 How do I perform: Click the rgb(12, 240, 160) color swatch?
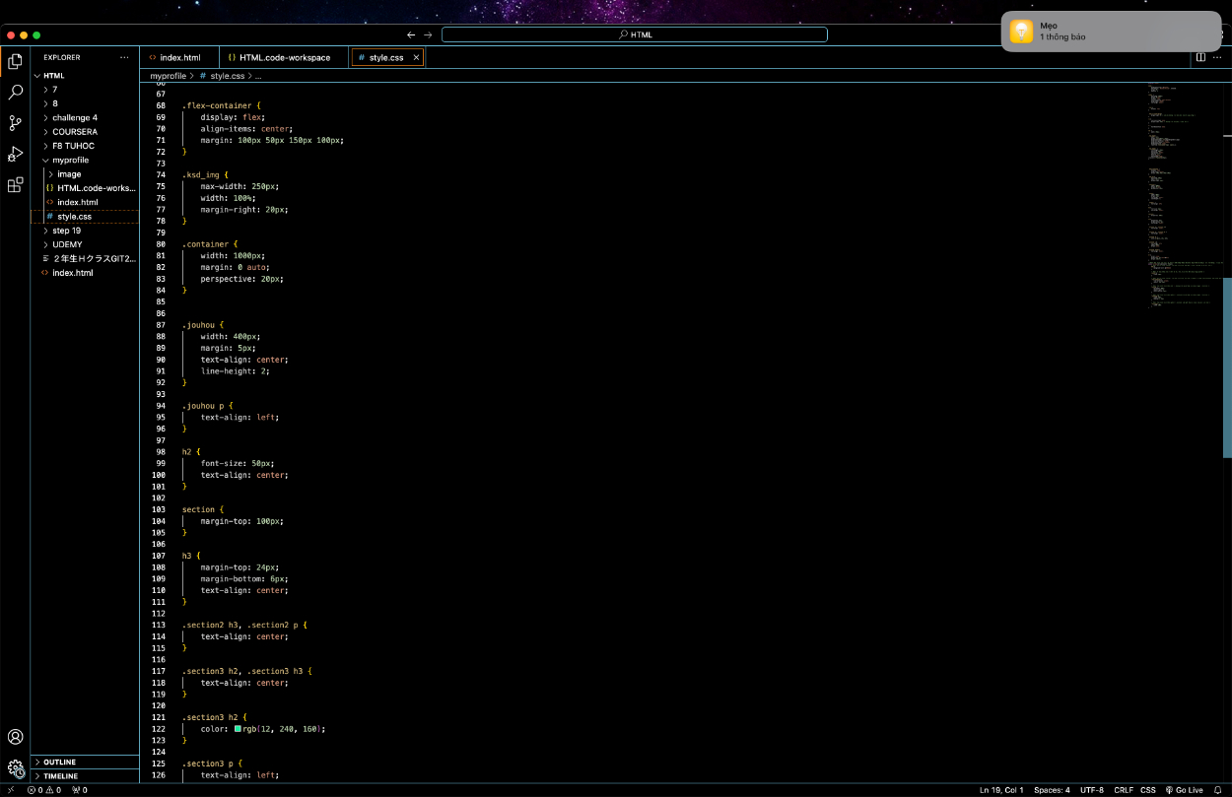(238, 729)
